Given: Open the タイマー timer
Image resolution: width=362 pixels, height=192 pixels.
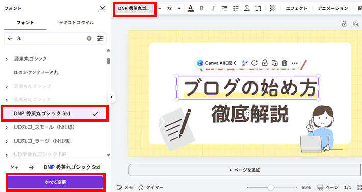Looking at the screenshot, I should click(x=151, y=187).
